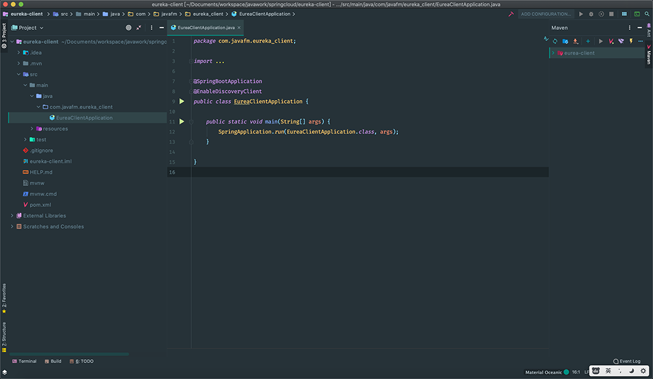Reimport all Maven projects
This screenshot has height=379, width=653.
pyautogui.click(x=555, y=41)
